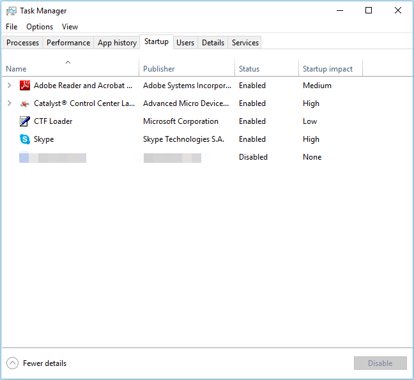Open the Options menu
The image size is (414, 380).
point(40,27)
